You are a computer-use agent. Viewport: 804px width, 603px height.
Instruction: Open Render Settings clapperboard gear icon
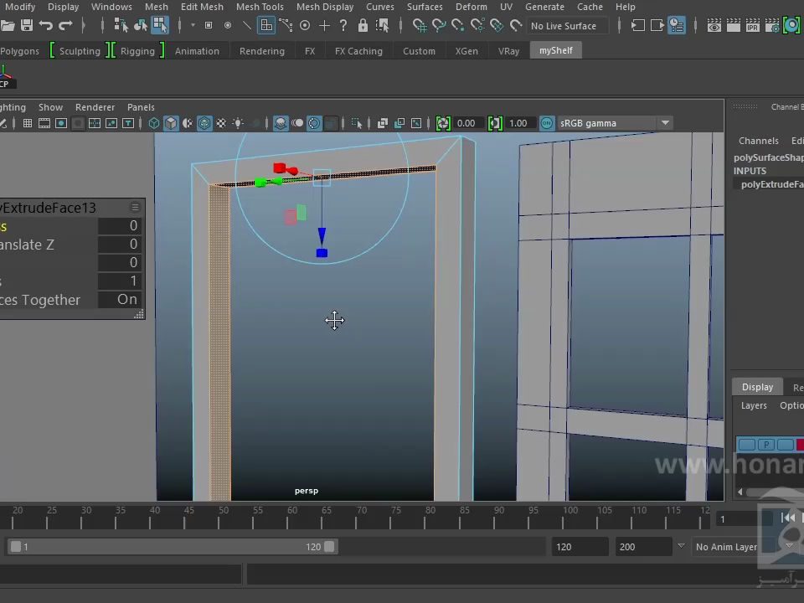coord(771,25)
